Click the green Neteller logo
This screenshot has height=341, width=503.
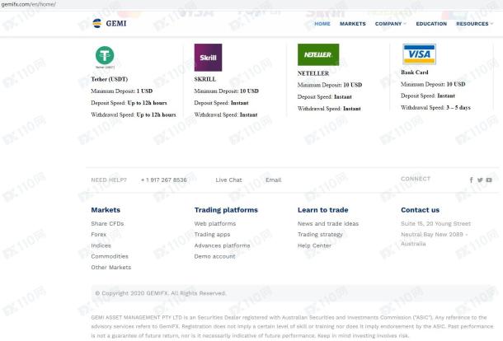click(x=318, y=54)
